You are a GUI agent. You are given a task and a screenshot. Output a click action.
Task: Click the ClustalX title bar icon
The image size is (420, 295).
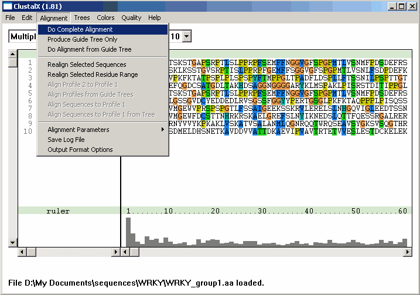click(8, 6)
